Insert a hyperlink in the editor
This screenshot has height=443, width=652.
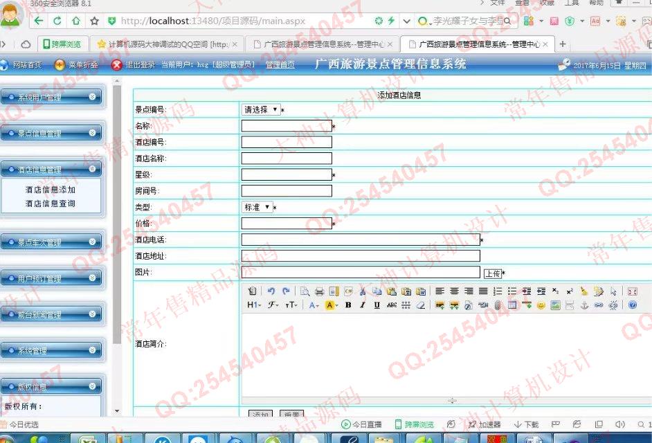[599, 305]
